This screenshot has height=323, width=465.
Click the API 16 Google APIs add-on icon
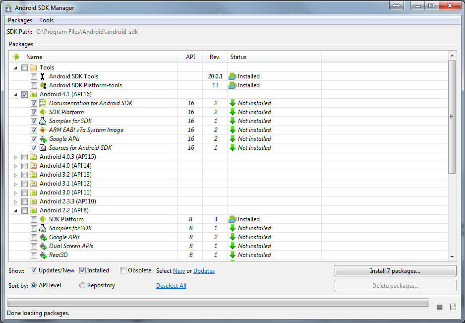click(x=43, y=138)
